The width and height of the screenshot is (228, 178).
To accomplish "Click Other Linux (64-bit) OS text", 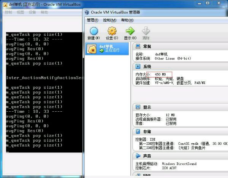I will point(173,58).
